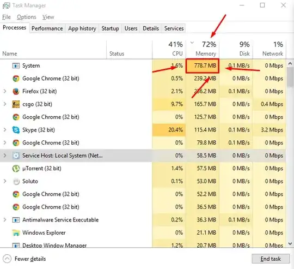Expand the Soluto process group
The height and width of the screenshot is (269, 294).
click(x=5, y=181)
